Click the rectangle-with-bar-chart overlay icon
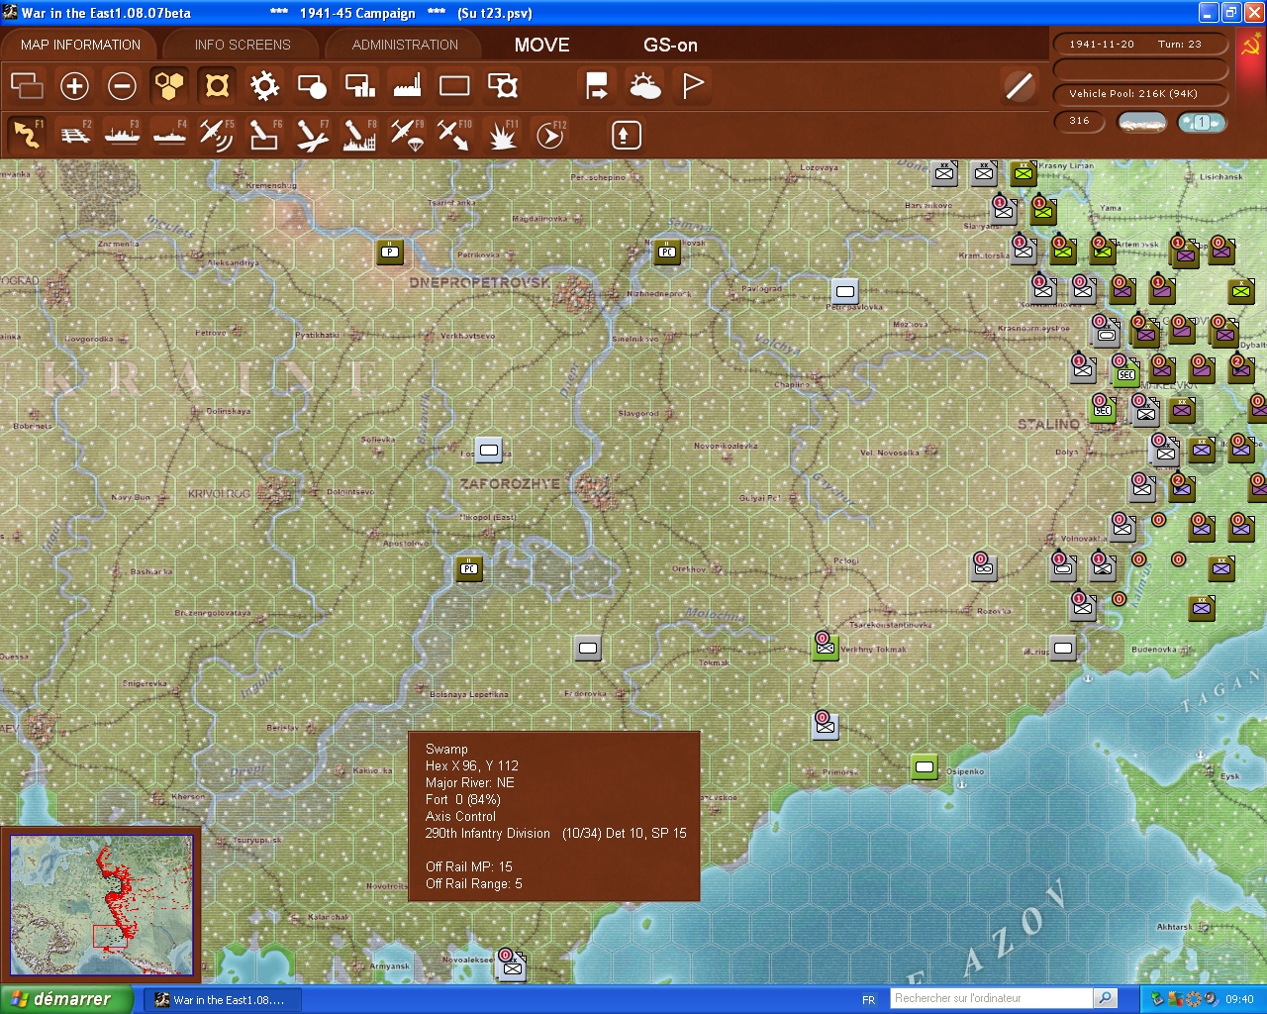The width and height of the screenshot is (1267, 1014). coord(359,86)
